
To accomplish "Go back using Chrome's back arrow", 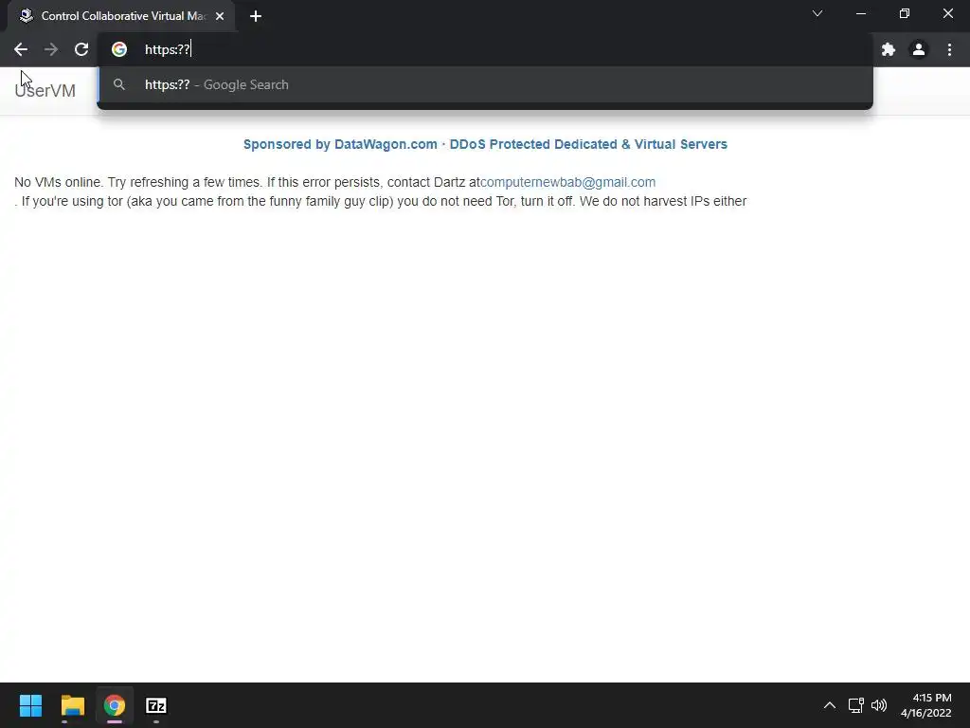I will [x=21, y=49].
